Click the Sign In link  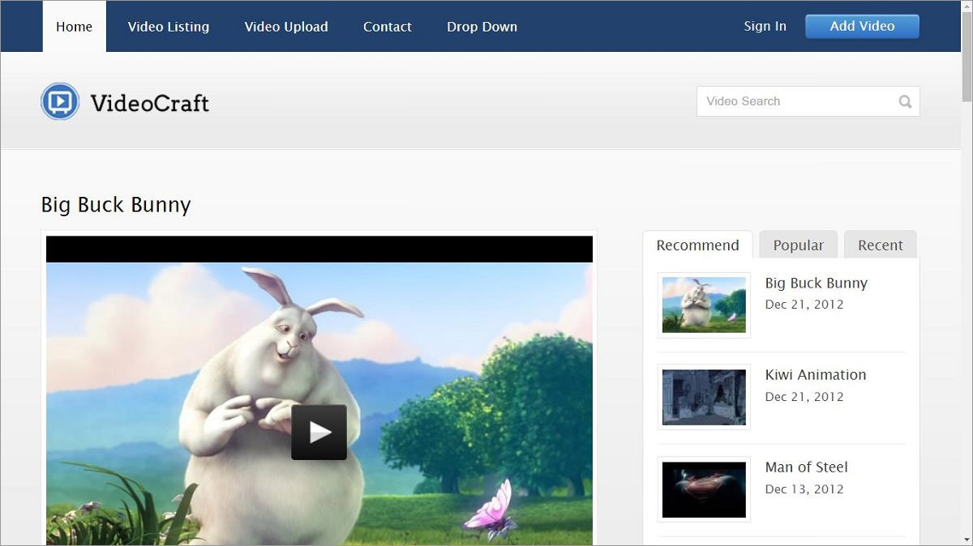[x=765, y=26]
